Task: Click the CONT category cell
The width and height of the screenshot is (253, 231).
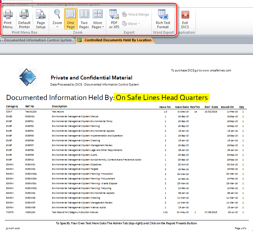Action: coord(9,111)
